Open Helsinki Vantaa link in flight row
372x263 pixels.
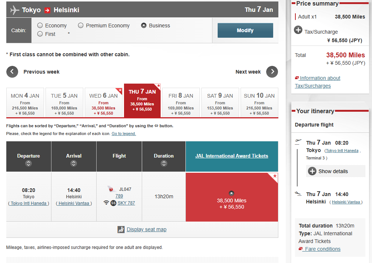(x=74, y=203)
